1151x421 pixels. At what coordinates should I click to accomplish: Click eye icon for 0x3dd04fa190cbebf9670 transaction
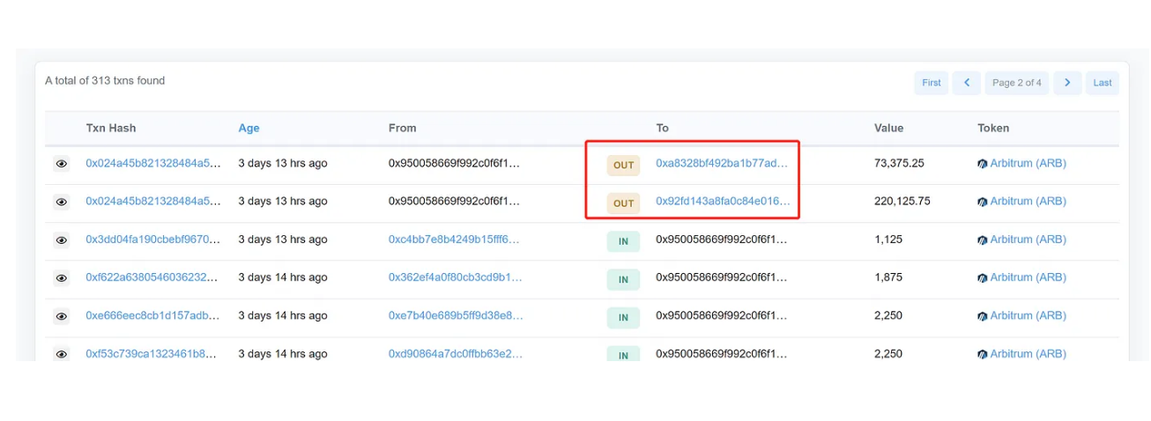[x=61, y=240]
